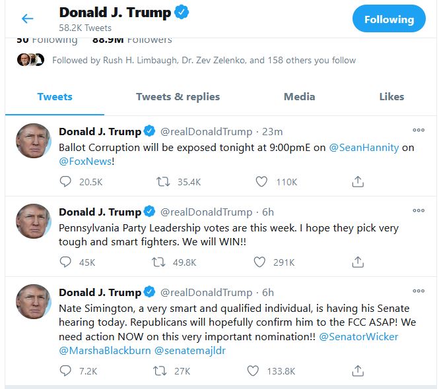This screenshot has width=439, height=389.
Task: Switch to the Tweets & replies tab
Action: [x=178, y=97]
